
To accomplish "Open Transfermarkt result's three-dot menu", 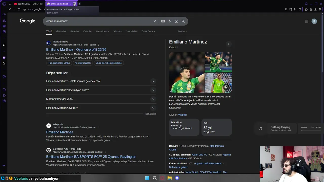I will point(98,45).
